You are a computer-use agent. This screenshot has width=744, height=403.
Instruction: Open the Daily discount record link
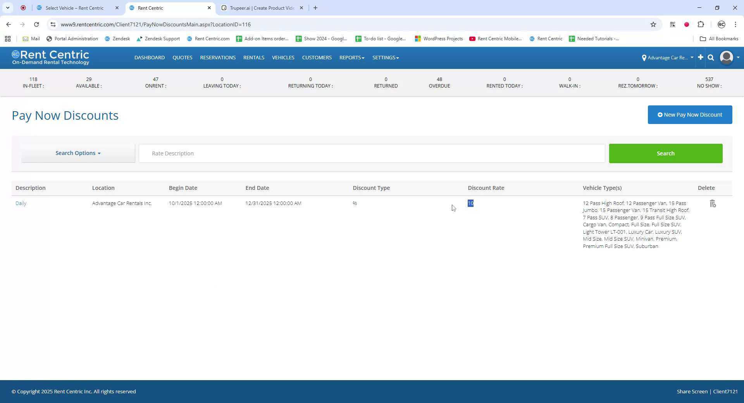click(x=21, y=203)
